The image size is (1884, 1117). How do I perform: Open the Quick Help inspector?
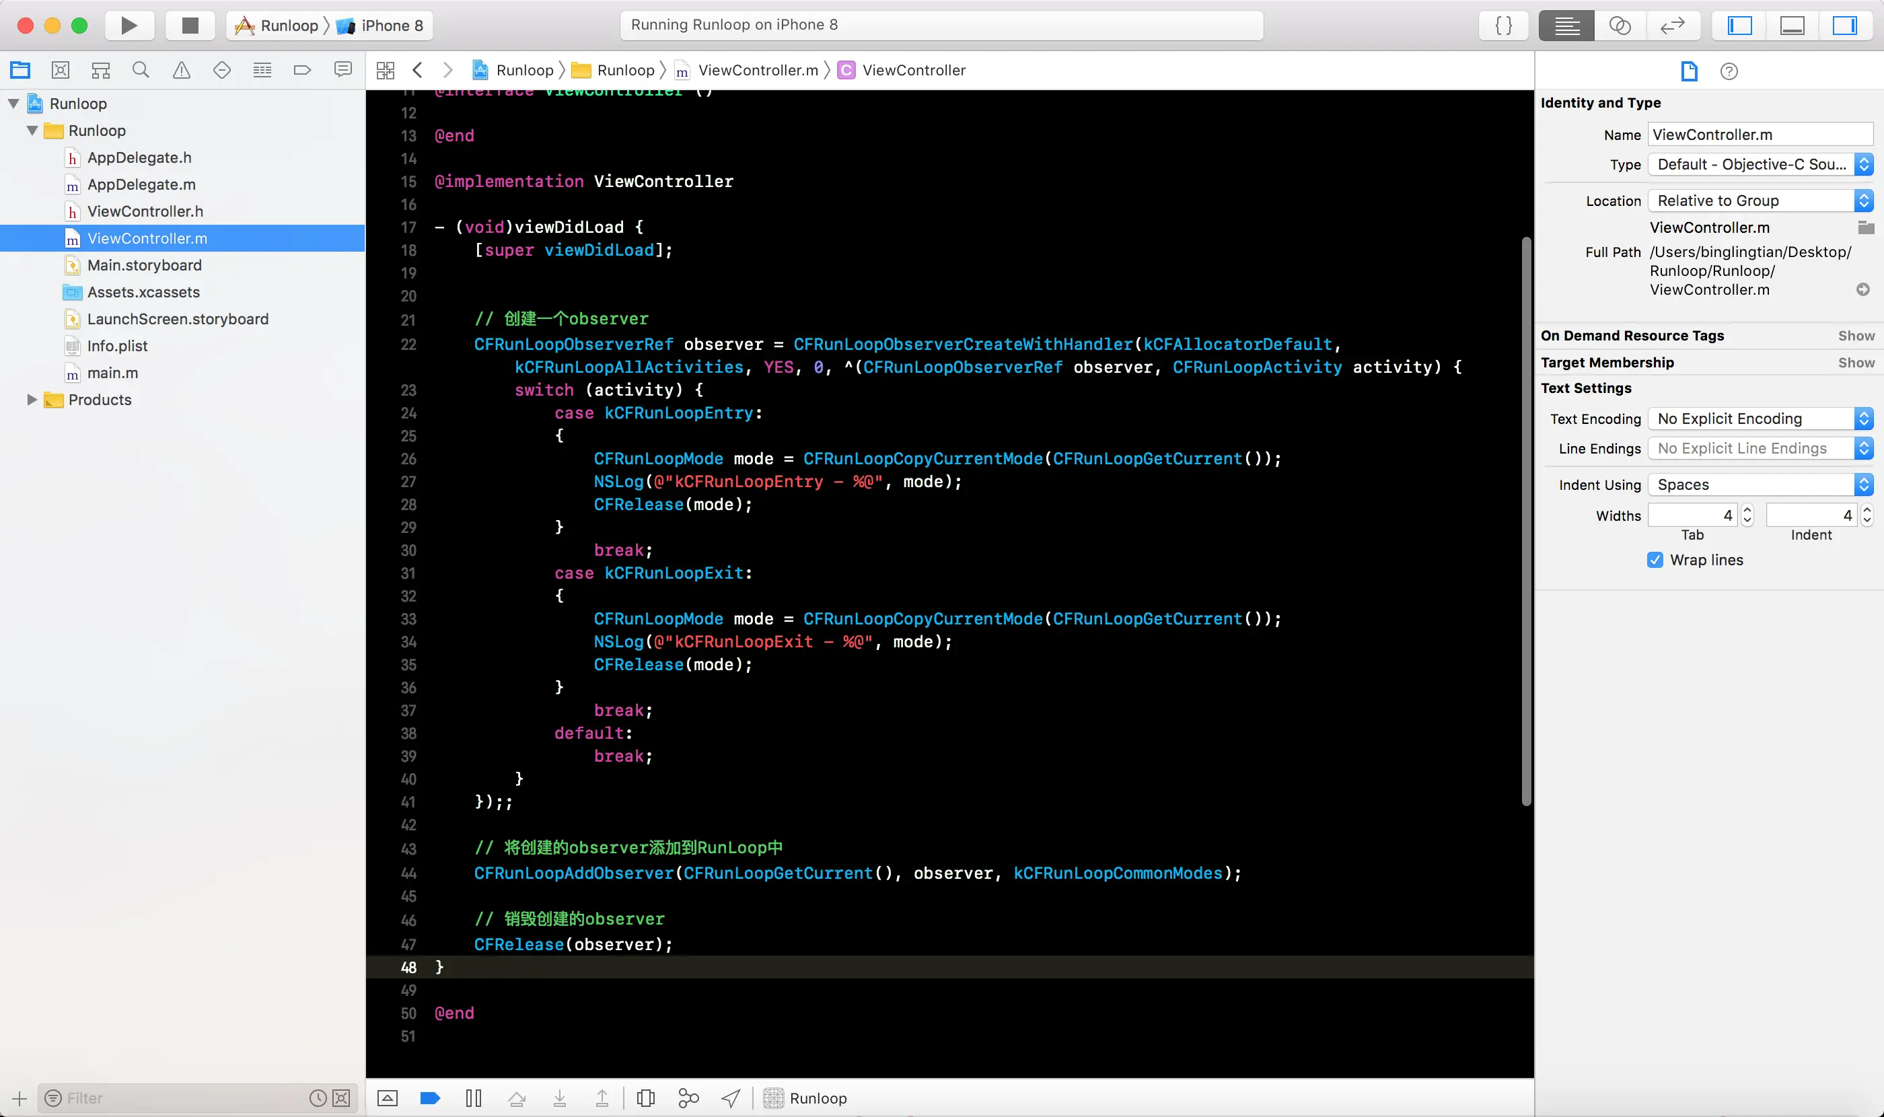click(1729, 71)
